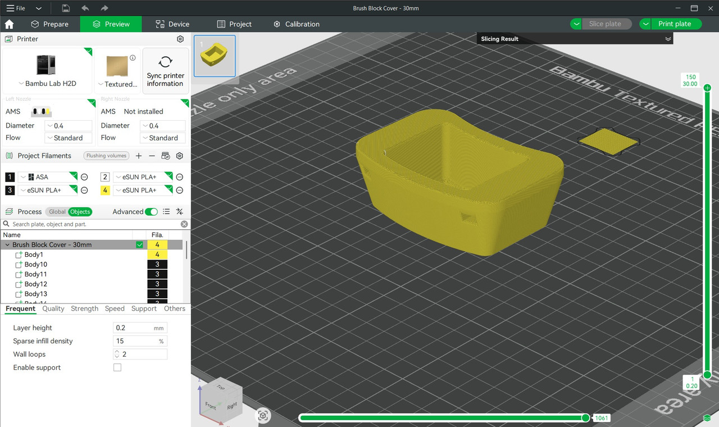The height and width of the screenshot is (427, 719).
Task: Open Left Nozzle Flow dropdown
Action: pyautogui.click(x=68, y=138)
